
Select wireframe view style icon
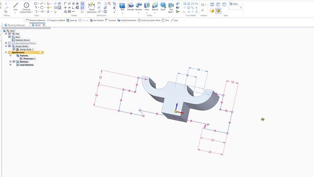click(212, 4)
